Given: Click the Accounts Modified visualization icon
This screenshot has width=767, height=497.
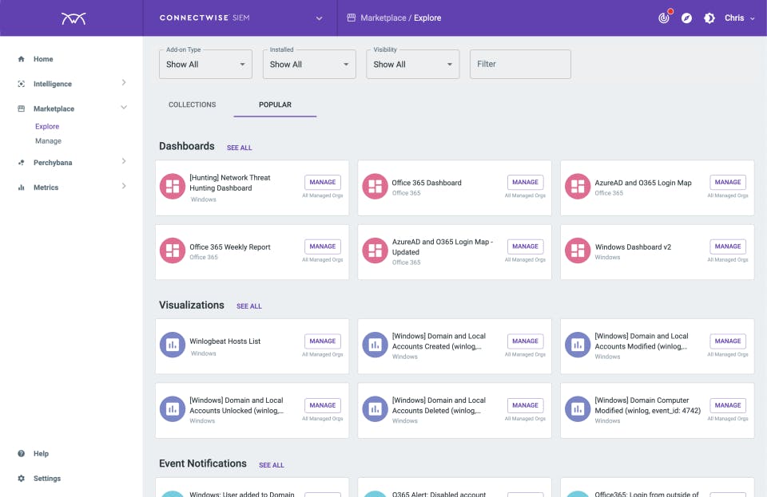Looking at the screenshot, I should [578, 345].
